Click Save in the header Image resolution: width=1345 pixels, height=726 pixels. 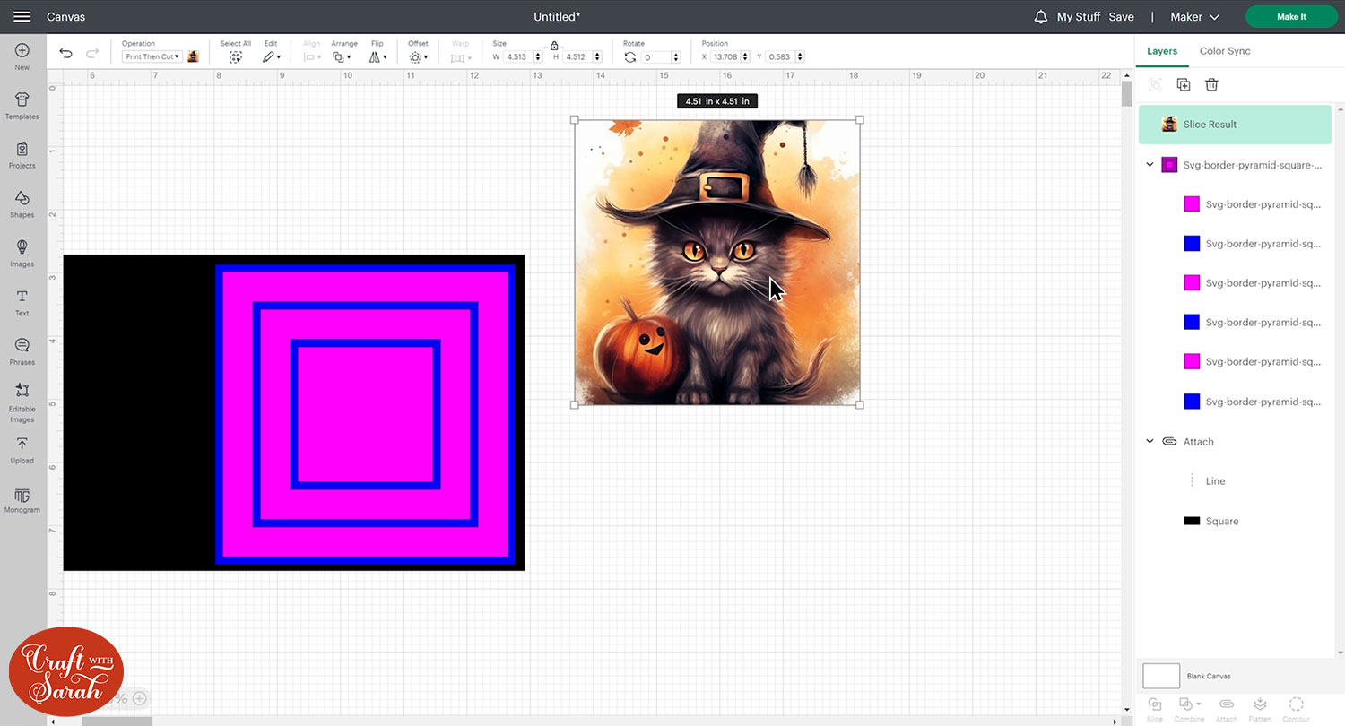[1121, 17]
